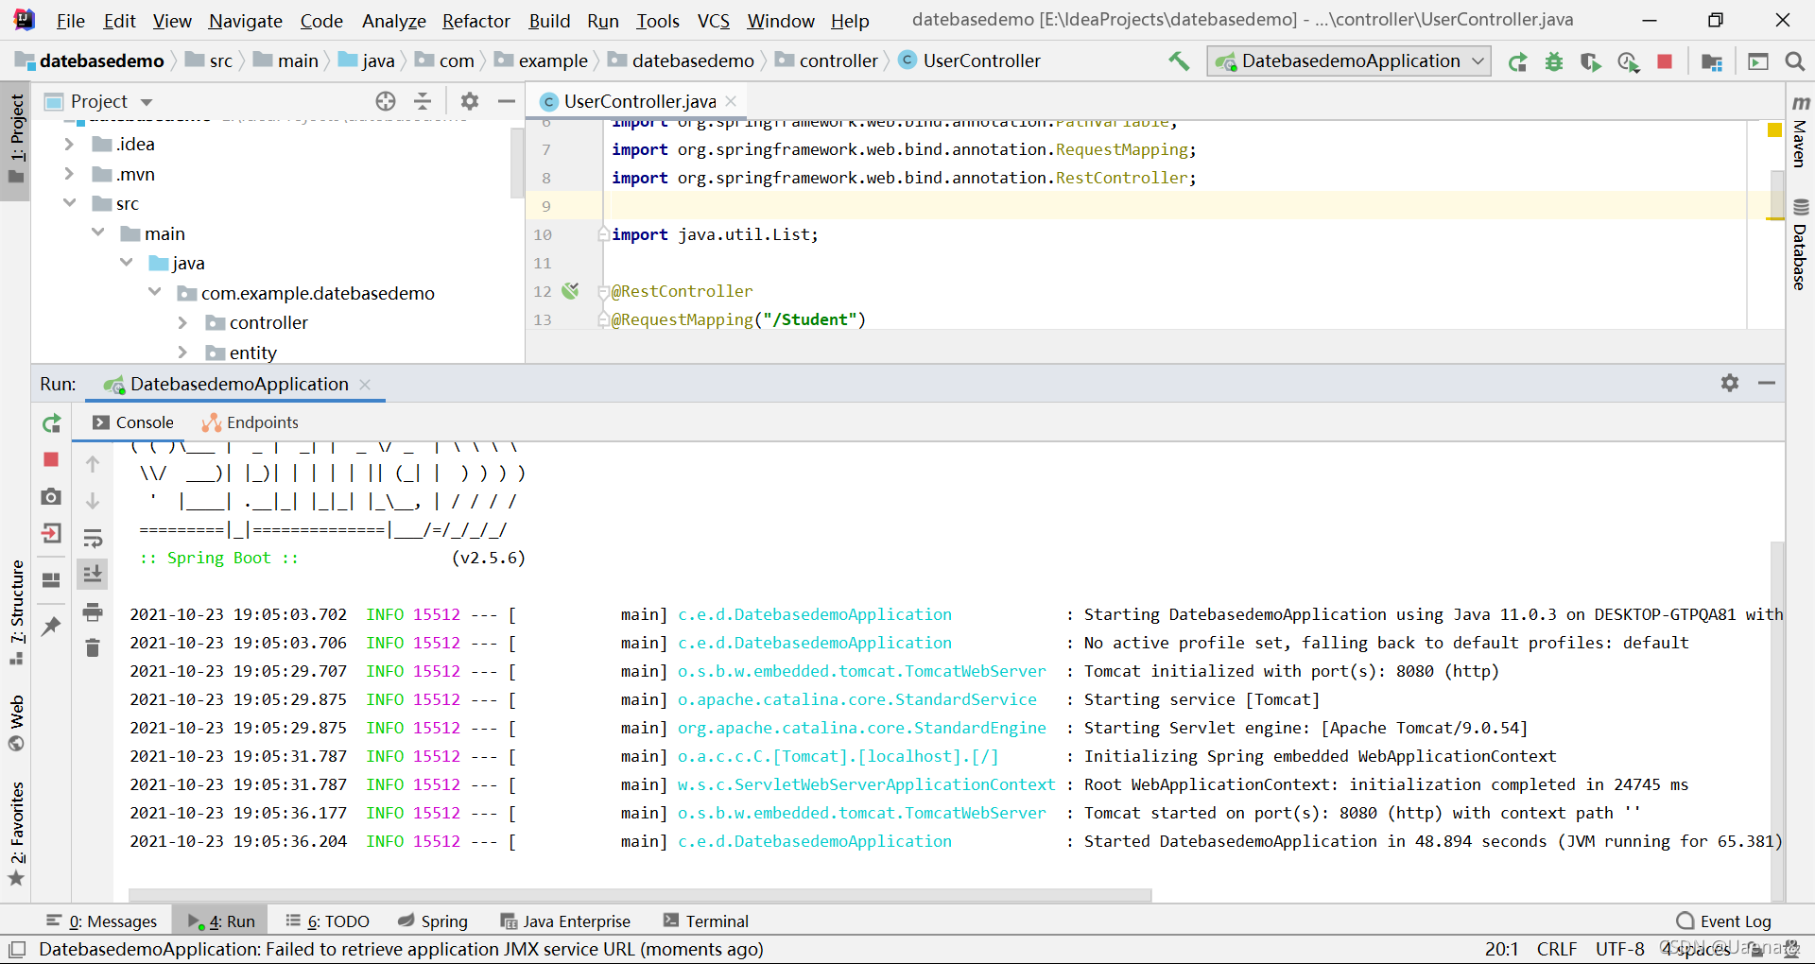
Task: Click the console horizontal scrollbar
Action: pos(641,894)
